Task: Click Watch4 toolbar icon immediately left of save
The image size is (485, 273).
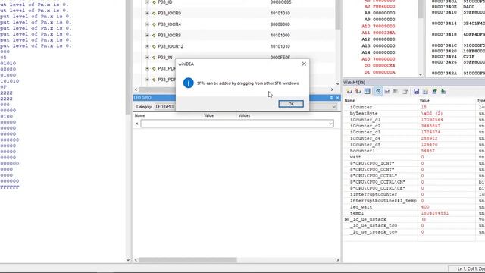Action: (405, 91)
